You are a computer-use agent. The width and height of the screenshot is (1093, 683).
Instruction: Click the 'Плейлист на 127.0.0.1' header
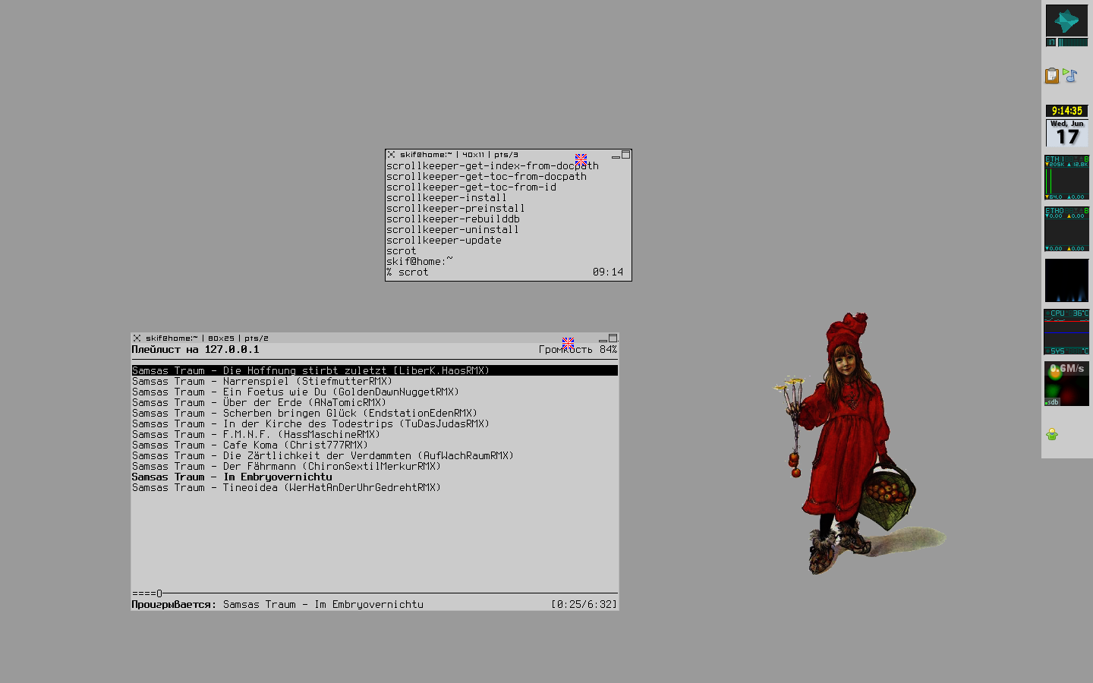coord(196,350)
